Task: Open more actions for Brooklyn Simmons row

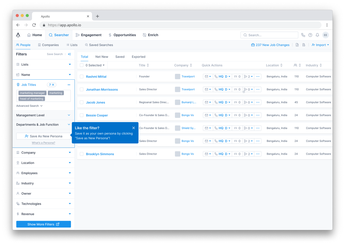Action: click(258, 154)
